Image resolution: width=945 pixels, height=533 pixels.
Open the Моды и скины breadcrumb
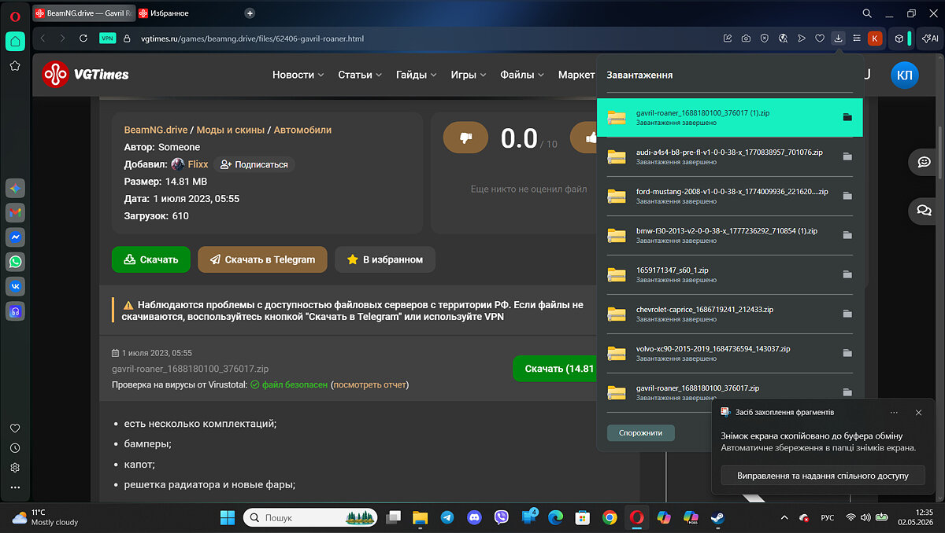click(x=230, y=130)
